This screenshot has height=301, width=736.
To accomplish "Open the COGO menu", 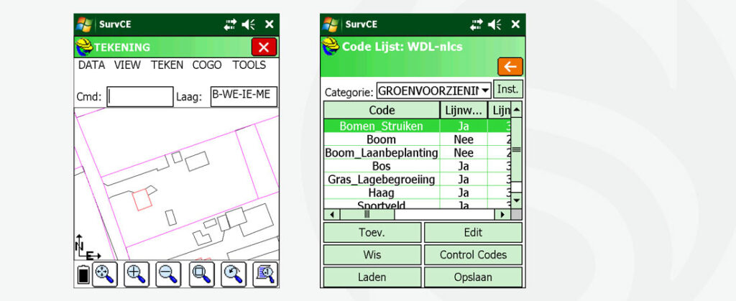I will click(207, 65).
